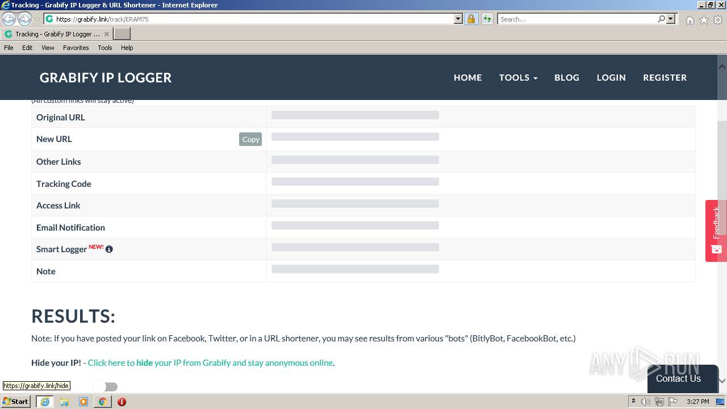Go back with the browser Back arrow
Image resolution: width=727 pixels, height=409 pixels.
(x=9, y=19)
